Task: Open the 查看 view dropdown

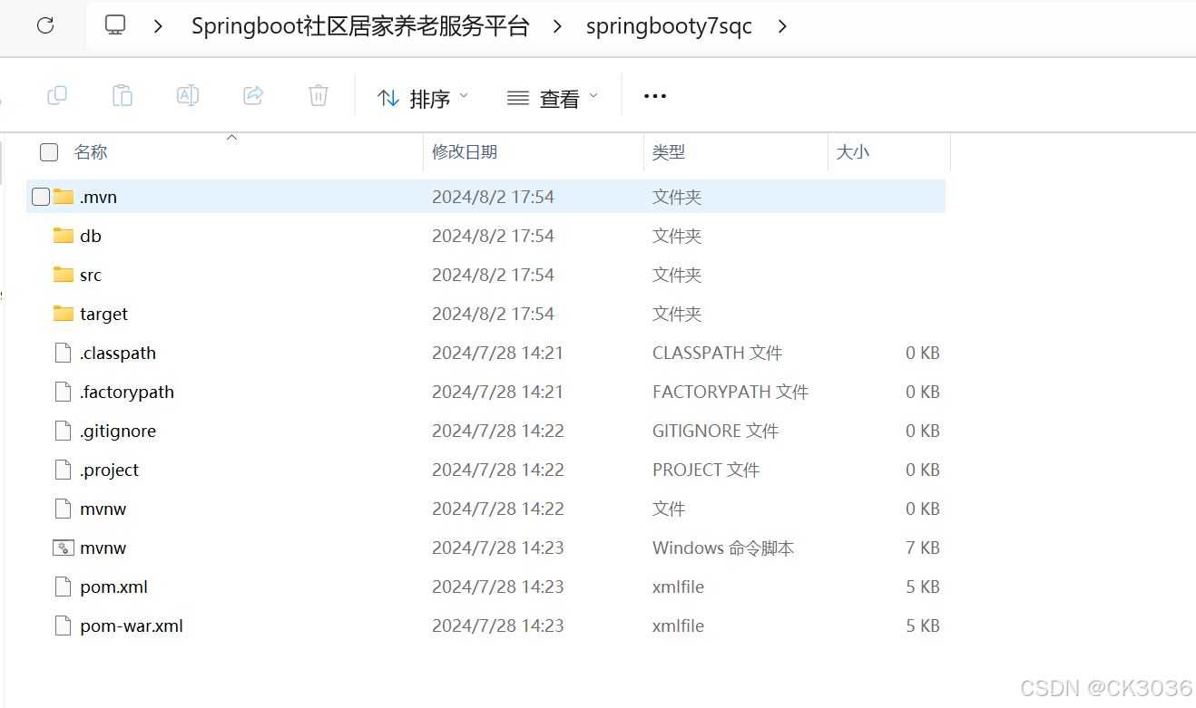Action: [554, 97]
